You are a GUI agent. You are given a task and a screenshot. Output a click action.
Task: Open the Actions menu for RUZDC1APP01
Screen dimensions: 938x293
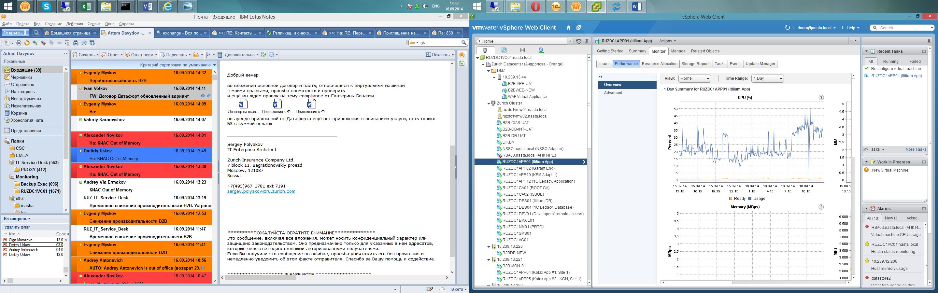(x=667, y=41)
